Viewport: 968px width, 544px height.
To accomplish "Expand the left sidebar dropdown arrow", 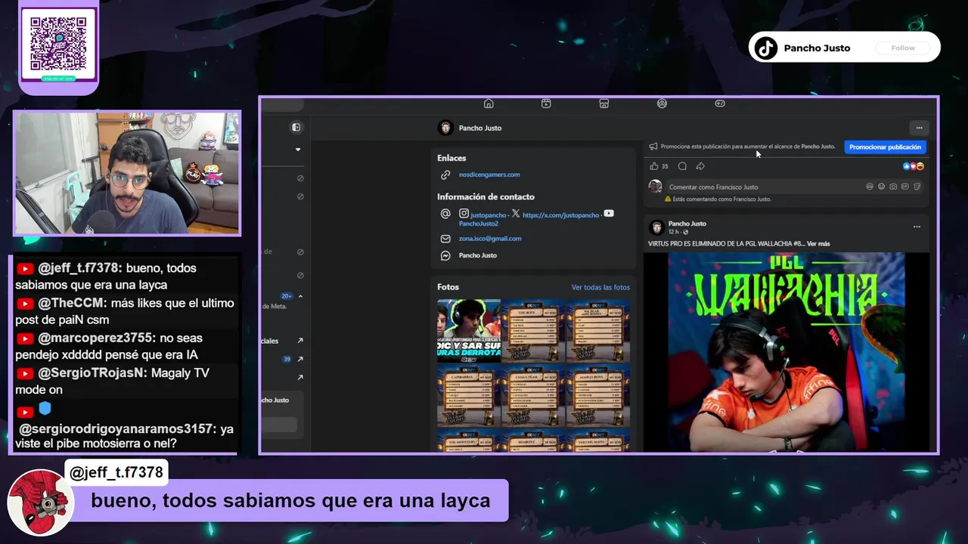I will [x=298, y=150].
